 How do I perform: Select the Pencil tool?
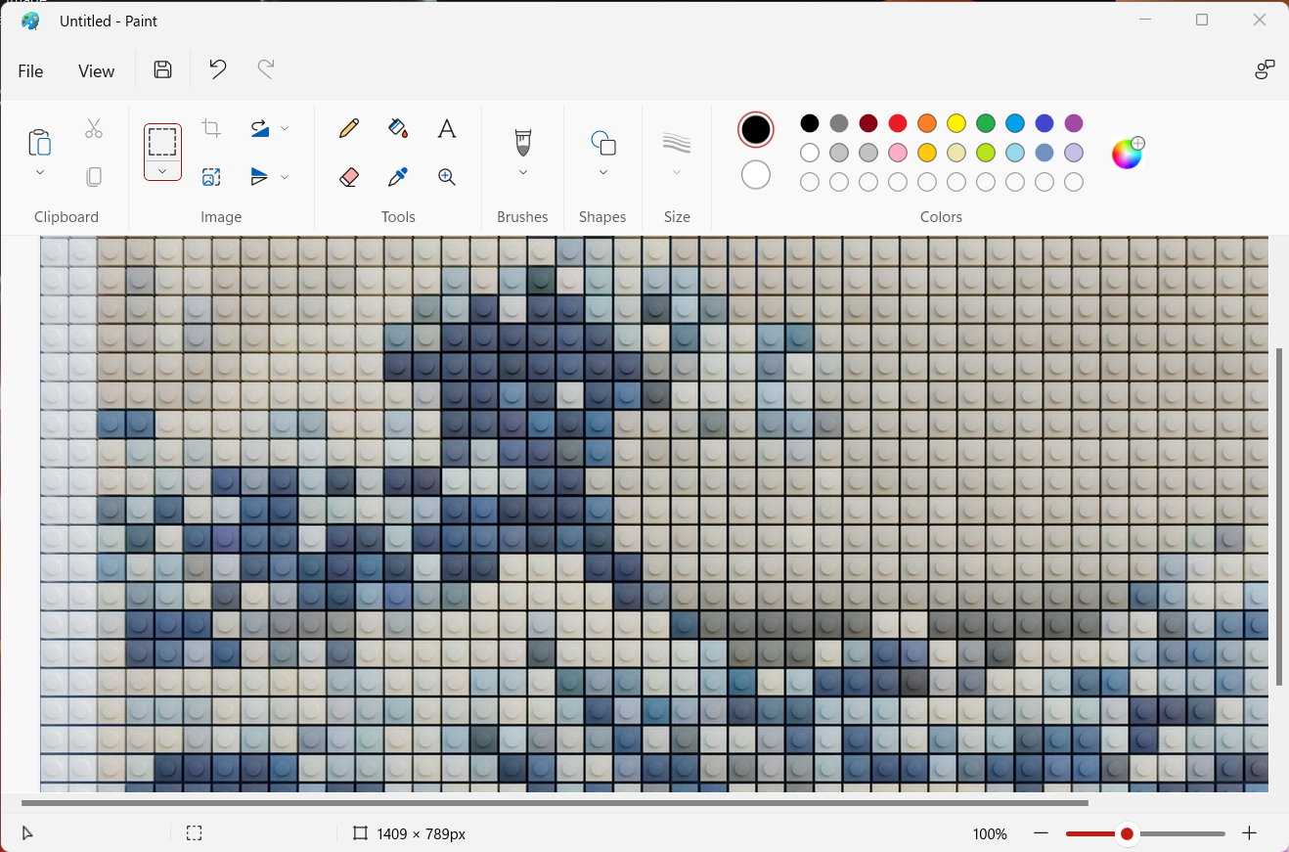[x=348, y=128]
